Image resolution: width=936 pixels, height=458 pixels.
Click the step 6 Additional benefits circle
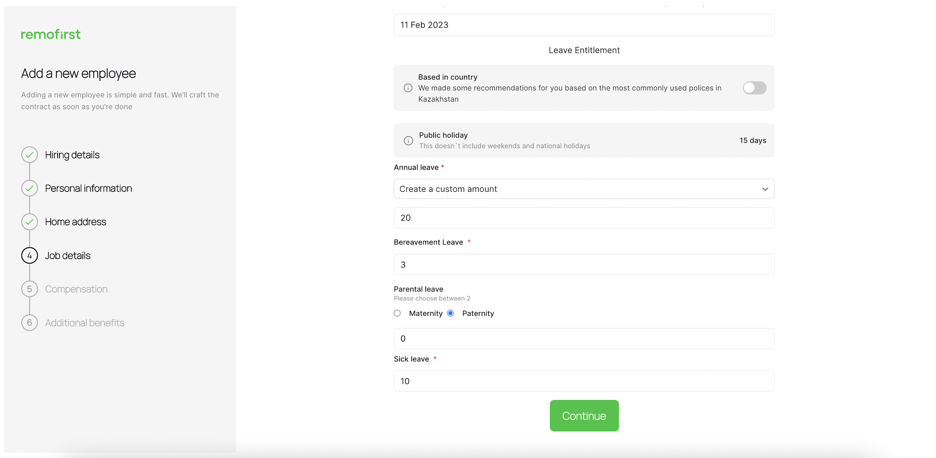pos(30,323)
